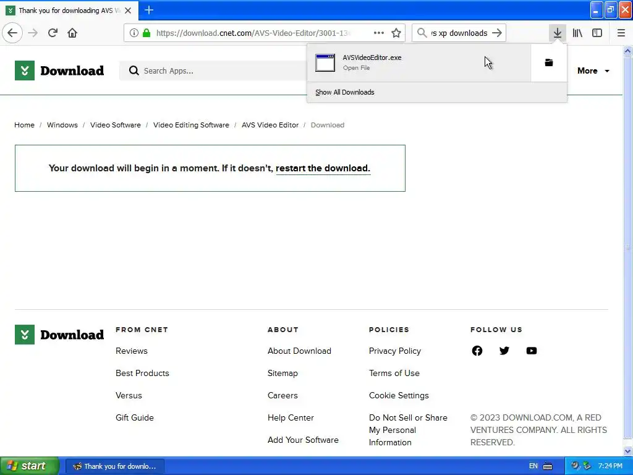Submit search with the go arrow
Viewport: 633px width, 475px height.
pos(498,33)
